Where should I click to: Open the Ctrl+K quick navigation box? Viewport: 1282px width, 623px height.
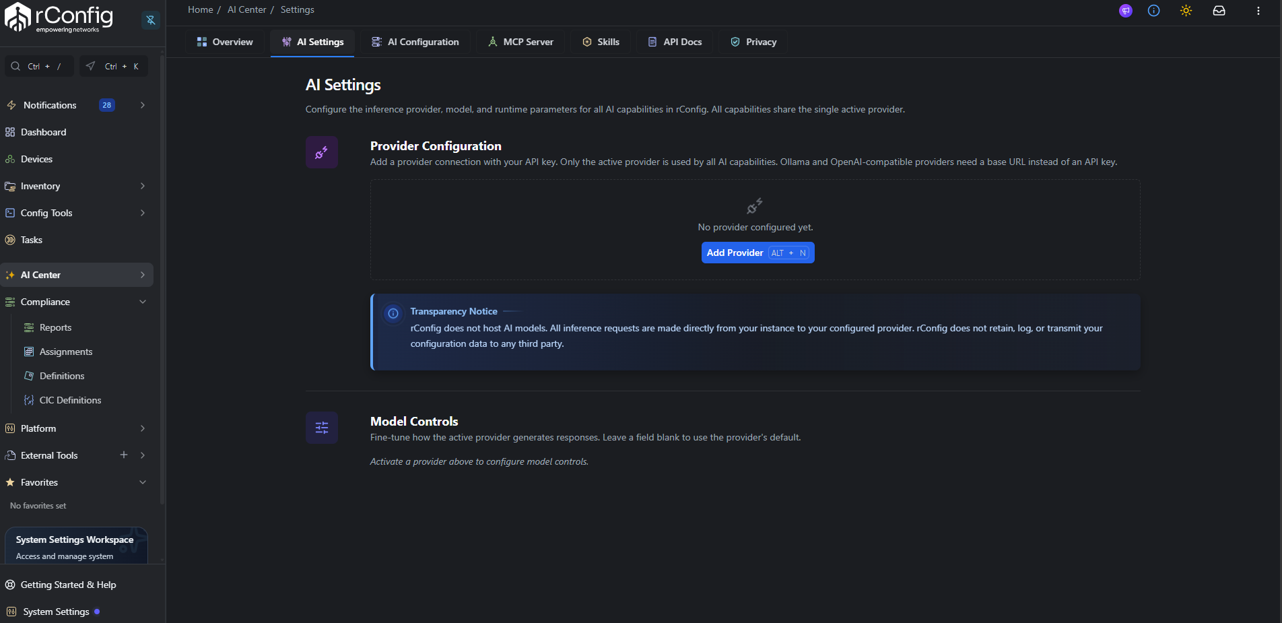point(114,66)
